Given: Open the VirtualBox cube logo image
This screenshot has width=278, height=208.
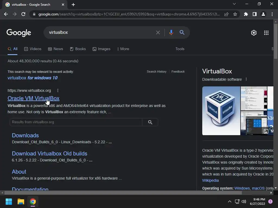Looking at the screenshot, I should 221,111.
